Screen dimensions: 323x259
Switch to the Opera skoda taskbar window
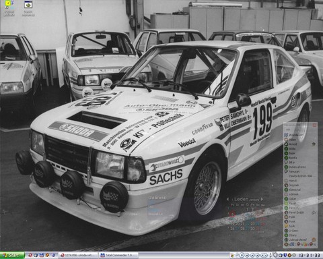[x=79, y=255]
